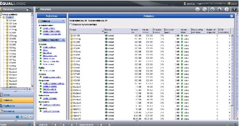Click the Modify settings link
The image size is (239, 126).
click(x=49, y=47)
